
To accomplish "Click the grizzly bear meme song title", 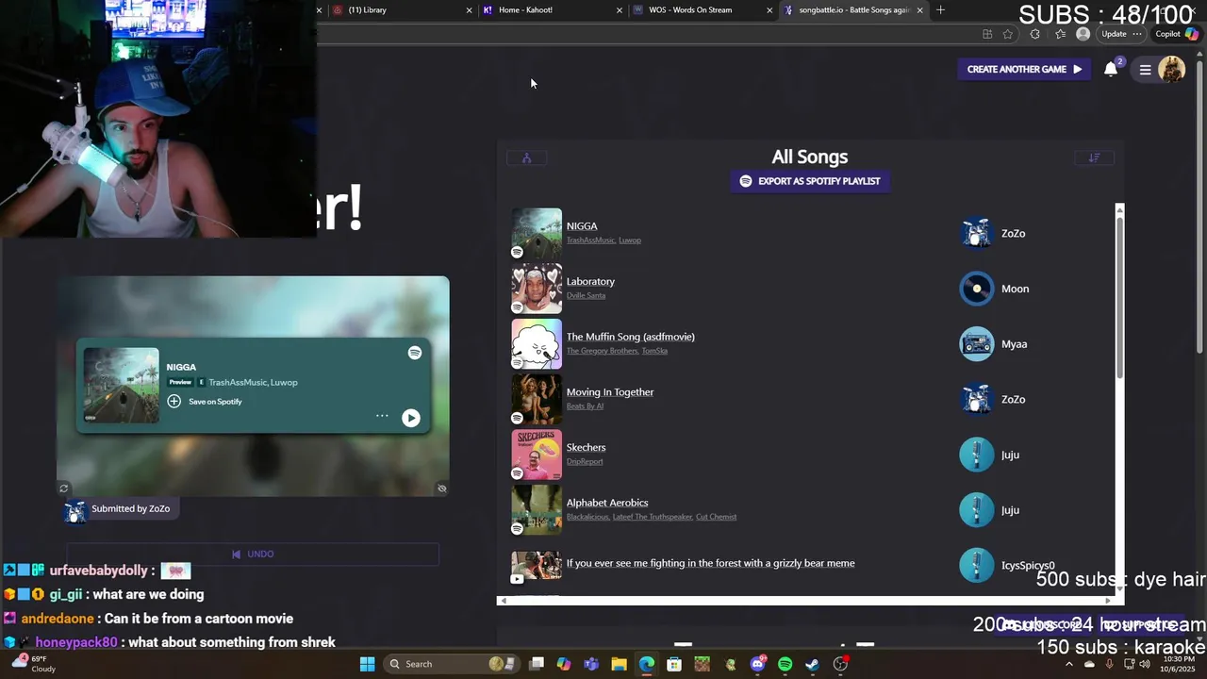I will [x=710, y=563].
